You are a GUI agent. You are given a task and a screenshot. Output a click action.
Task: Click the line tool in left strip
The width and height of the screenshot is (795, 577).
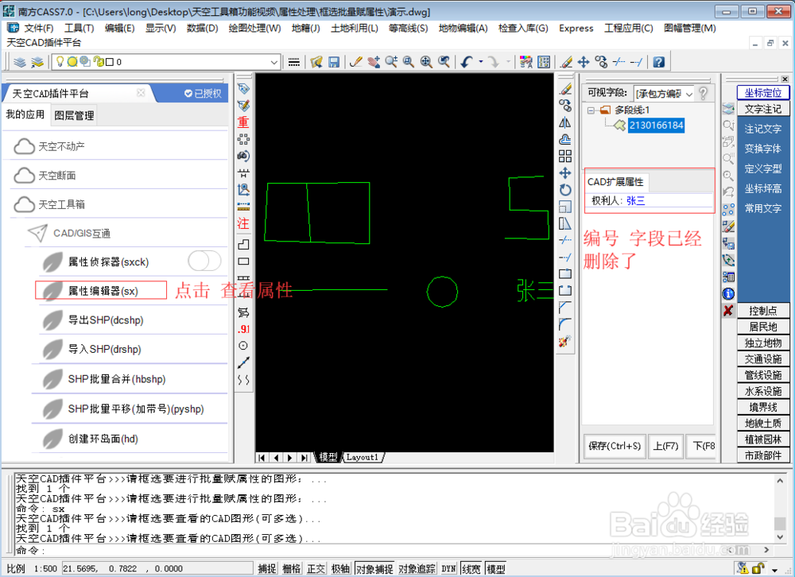(243, 362)
